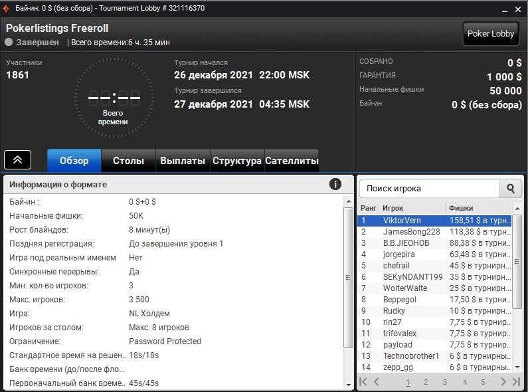Image resolution: width=528 pixels, height=392 pixels.
Task: Select player JamesBong228 row
Action: point(435,232)
